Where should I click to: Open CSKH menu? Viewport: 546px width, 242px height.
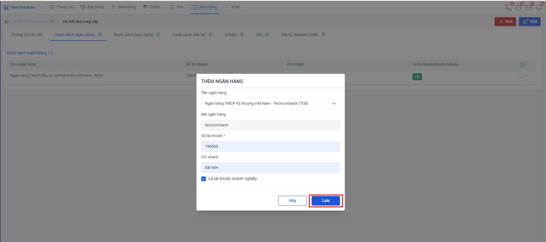coord(151,7)
